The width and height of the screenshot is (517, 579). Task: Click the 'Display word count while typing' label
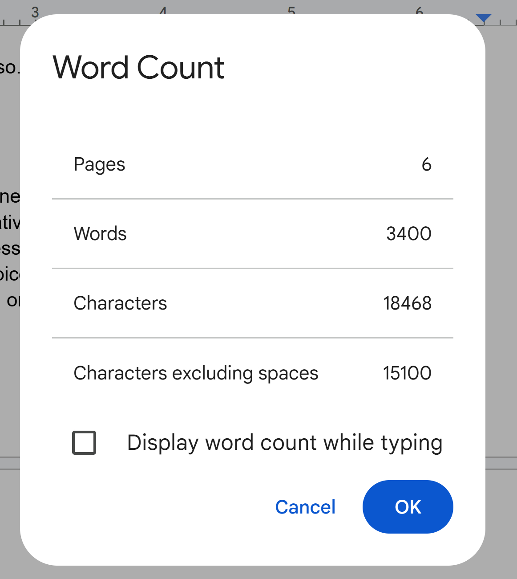(x=285, y=443)
